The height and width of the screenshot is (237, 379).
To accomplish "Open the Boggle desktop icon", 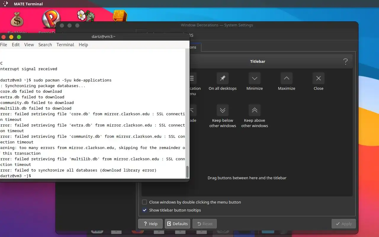I will [x=51, y=20].
